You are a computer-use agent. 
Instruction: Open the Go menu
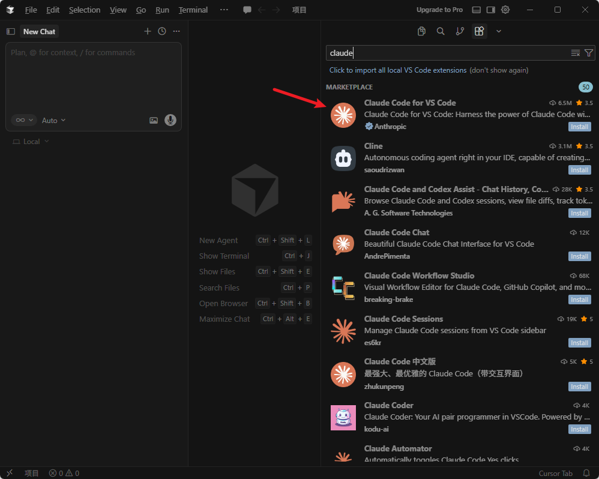(x=141, y=10)
